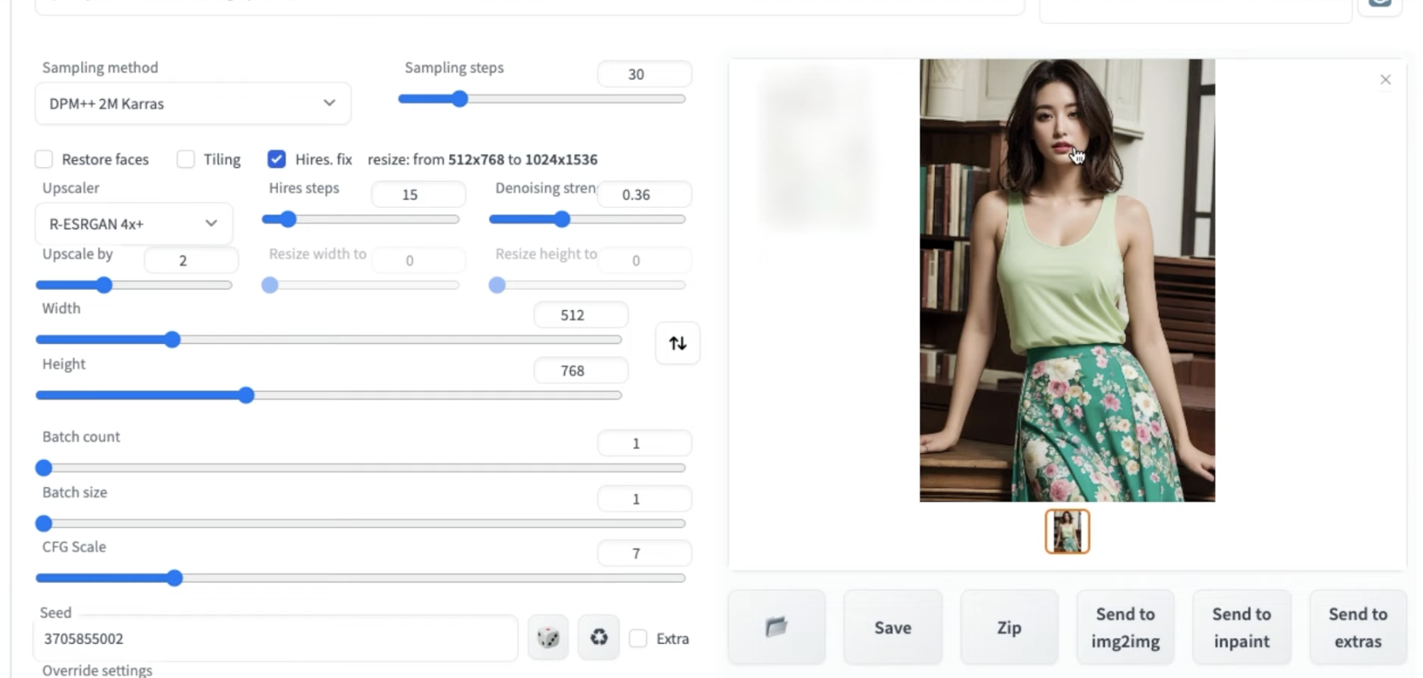Click the Override settings label

(x=97, y=670)
